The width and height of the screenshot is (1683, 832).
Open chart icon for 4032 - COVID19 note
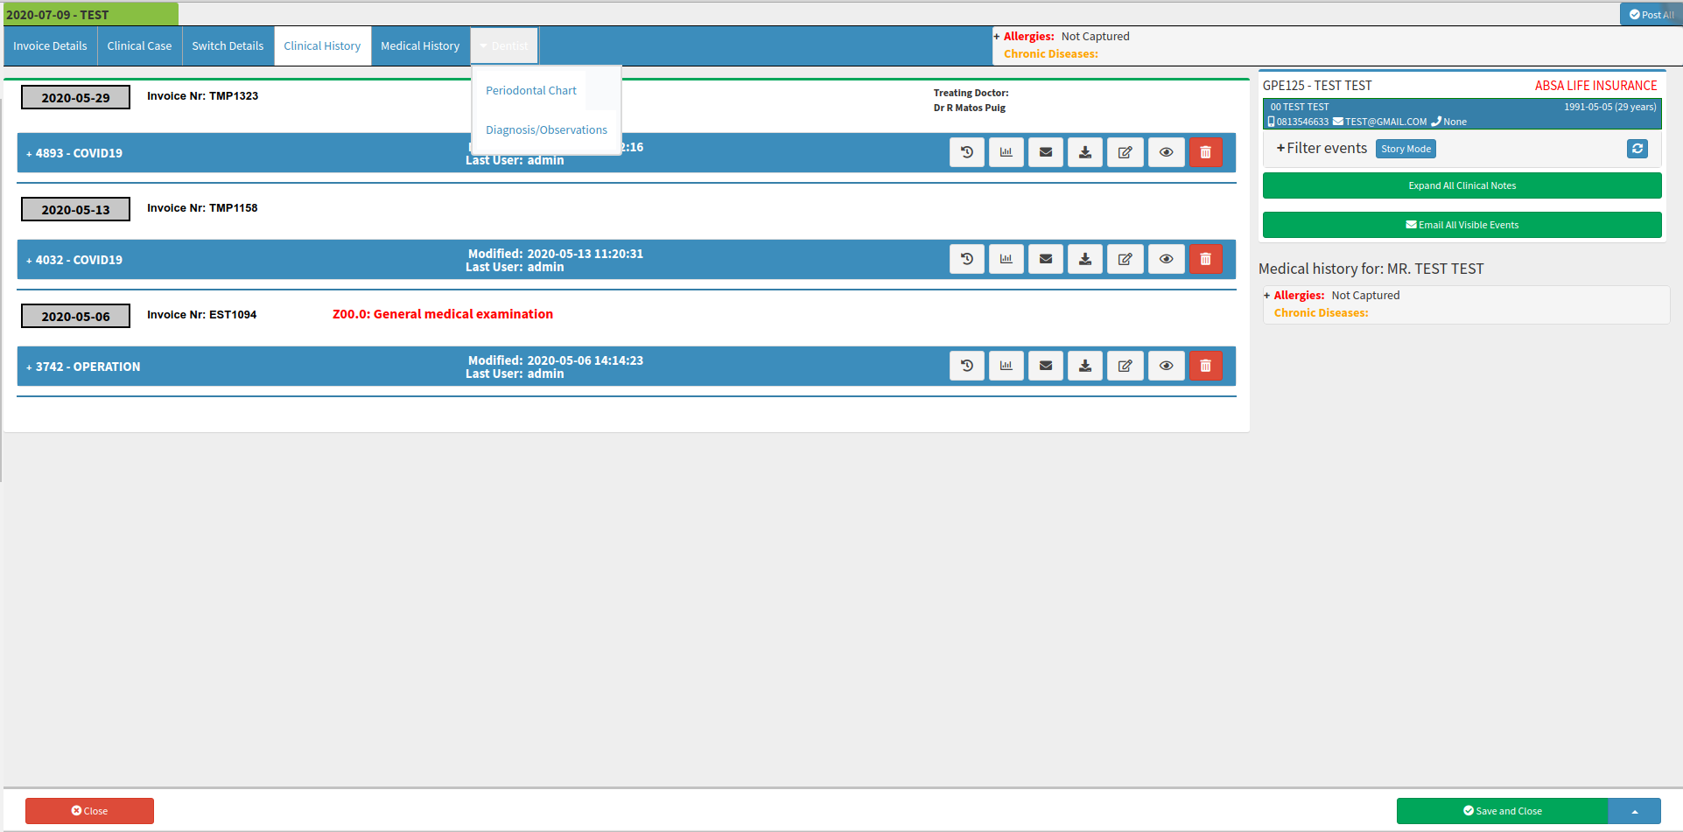[1006, 259]
